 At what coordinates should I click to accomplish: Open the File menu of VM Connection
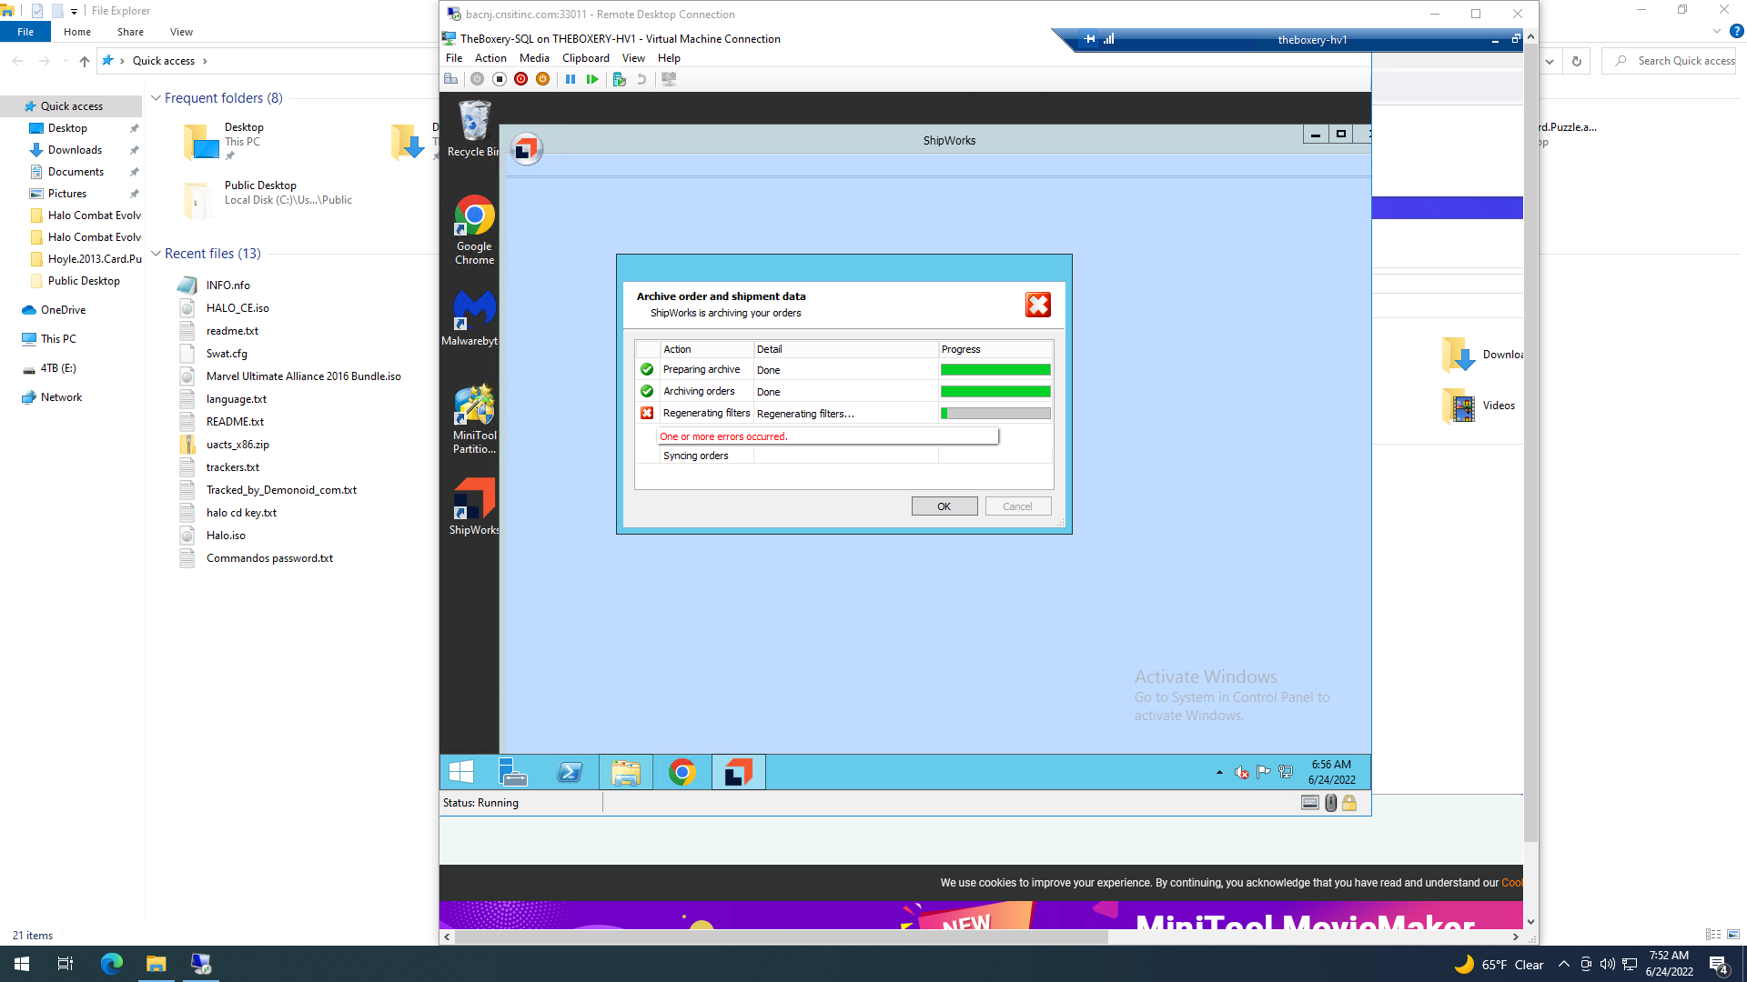pos(454,58)
